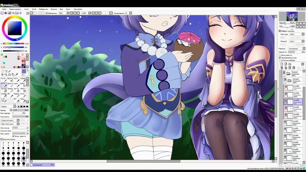Show the scratchpad panel icon
The image size is (306, 172).
21,13
